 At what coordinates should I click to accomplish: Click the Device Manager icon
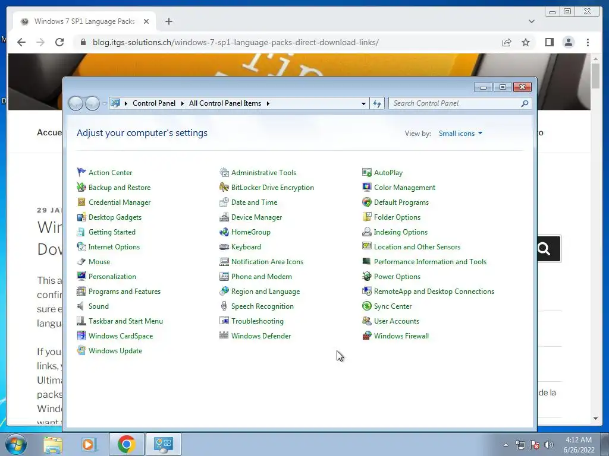(x=224, y=217)
